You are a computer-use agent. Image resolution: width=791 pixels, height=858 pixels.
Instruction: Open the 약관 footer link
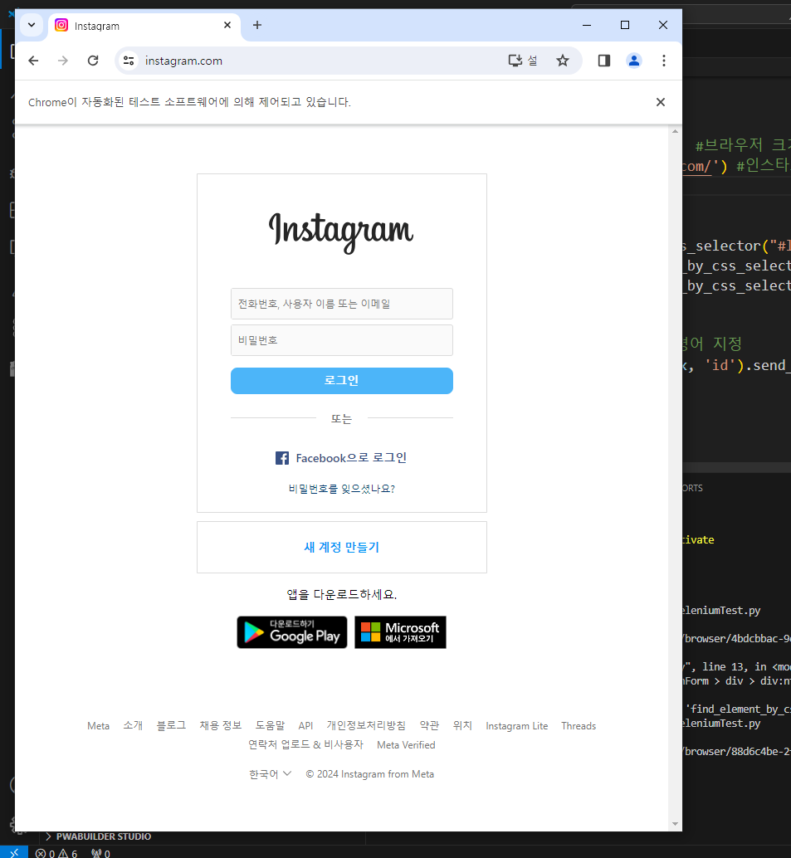point(429,725)
